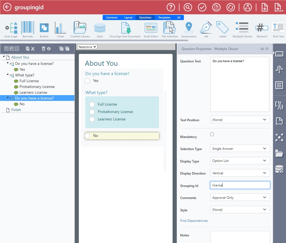Select the highlighted Do you have a license? row
The height and width of the screenshot is (243, 286).
tap(37, 98)
